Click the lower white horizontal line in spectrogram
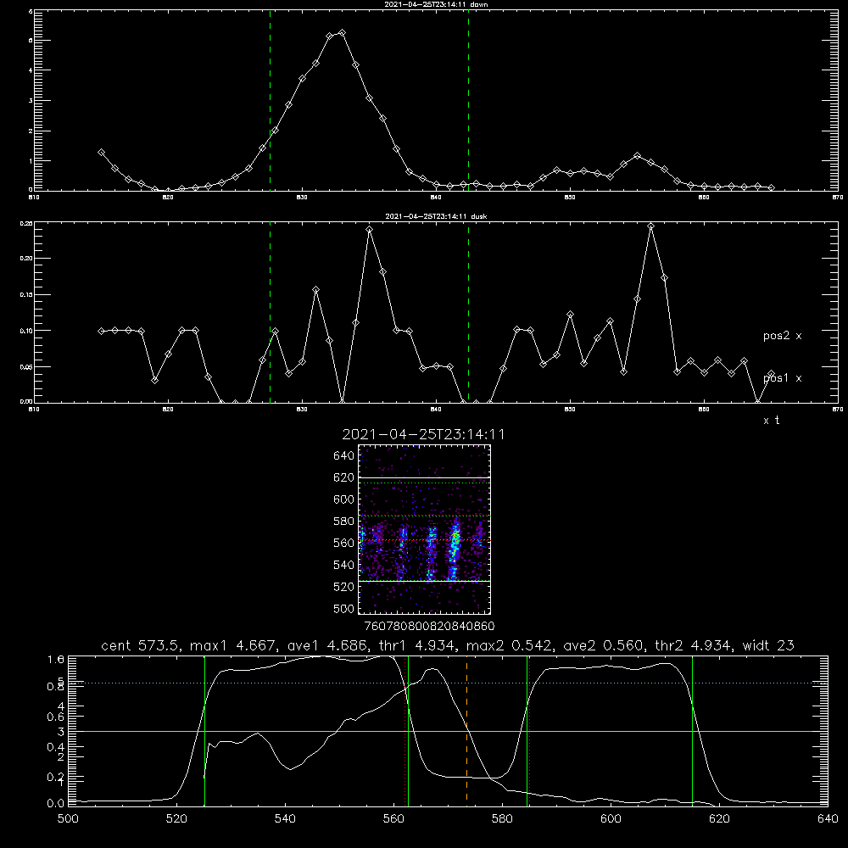The width and height of the screenshot is (848, 848). [424, 582]
